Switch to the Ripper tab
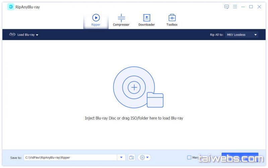This screenshot has width=268, height=168. tap(96, 20)
